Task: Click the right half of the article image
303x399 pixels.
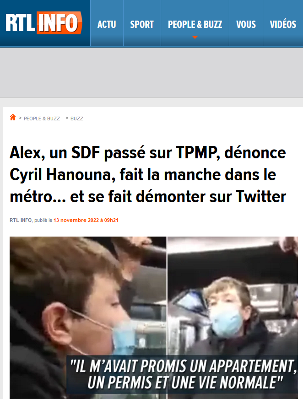Action: [233, 318]
